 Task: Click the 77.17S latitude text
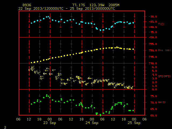pos(78,5)
